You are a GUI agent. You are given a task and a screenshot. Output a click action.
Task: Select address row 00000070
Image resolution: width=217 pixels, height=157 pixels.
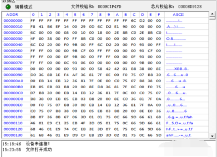pyautogui.click(x=13, y=63)
